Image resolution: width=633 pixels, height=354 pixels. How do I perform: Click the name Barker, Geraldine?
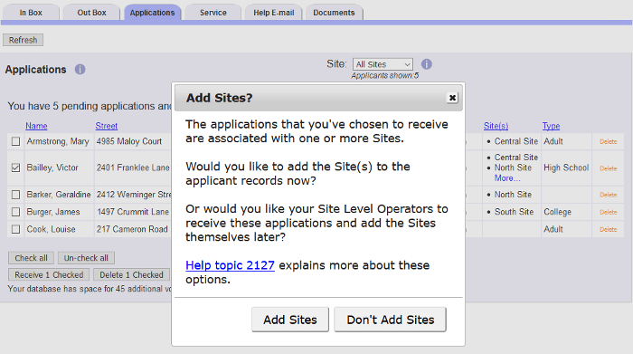tap(59, 195)
